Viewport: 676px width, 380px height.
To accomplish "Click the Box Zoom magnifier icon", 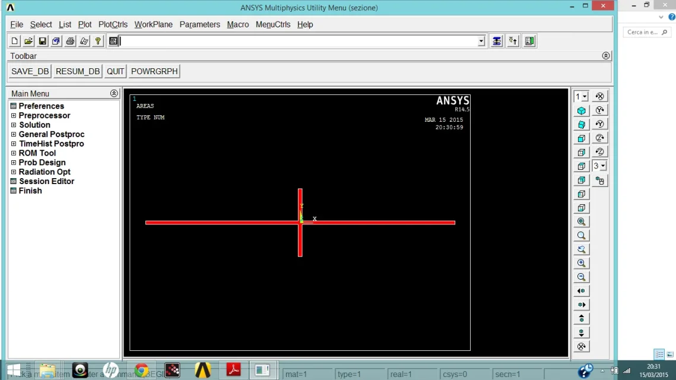I will point(582,236).
